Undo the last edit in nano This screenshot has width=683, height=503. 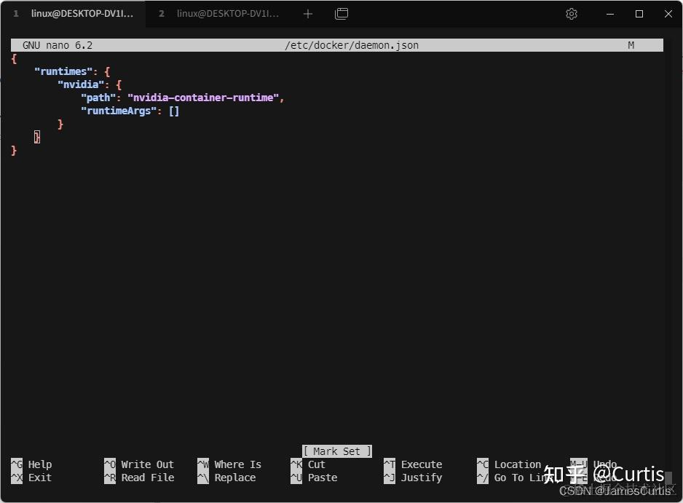(604, 464)
